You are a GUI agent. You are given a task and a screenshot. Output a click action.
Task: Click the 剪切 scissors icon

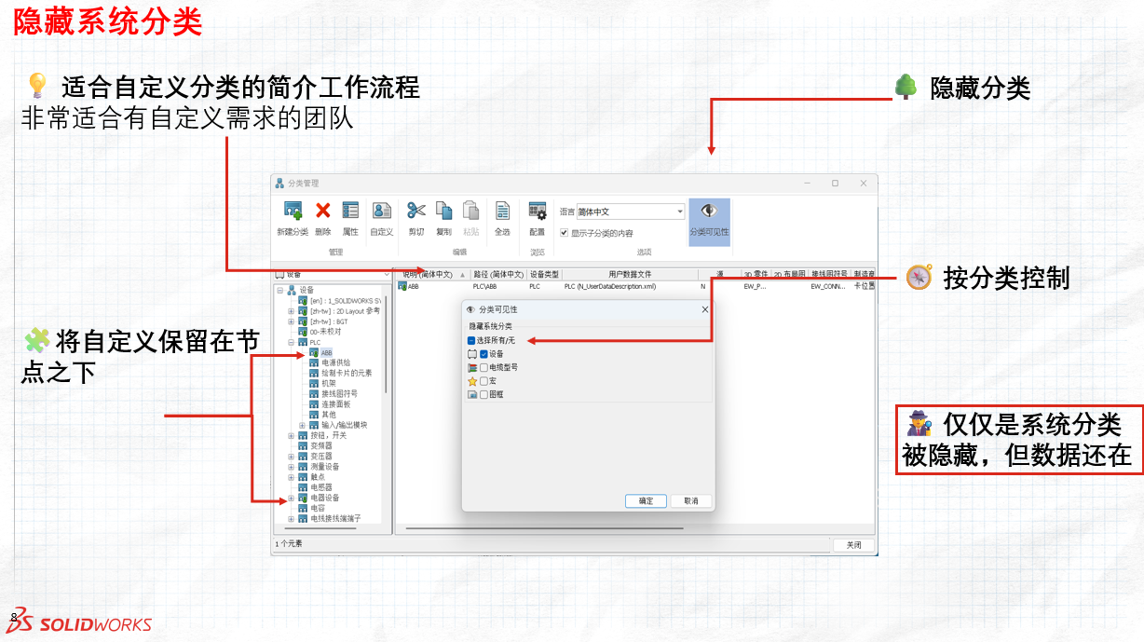[x=416, y=212]
